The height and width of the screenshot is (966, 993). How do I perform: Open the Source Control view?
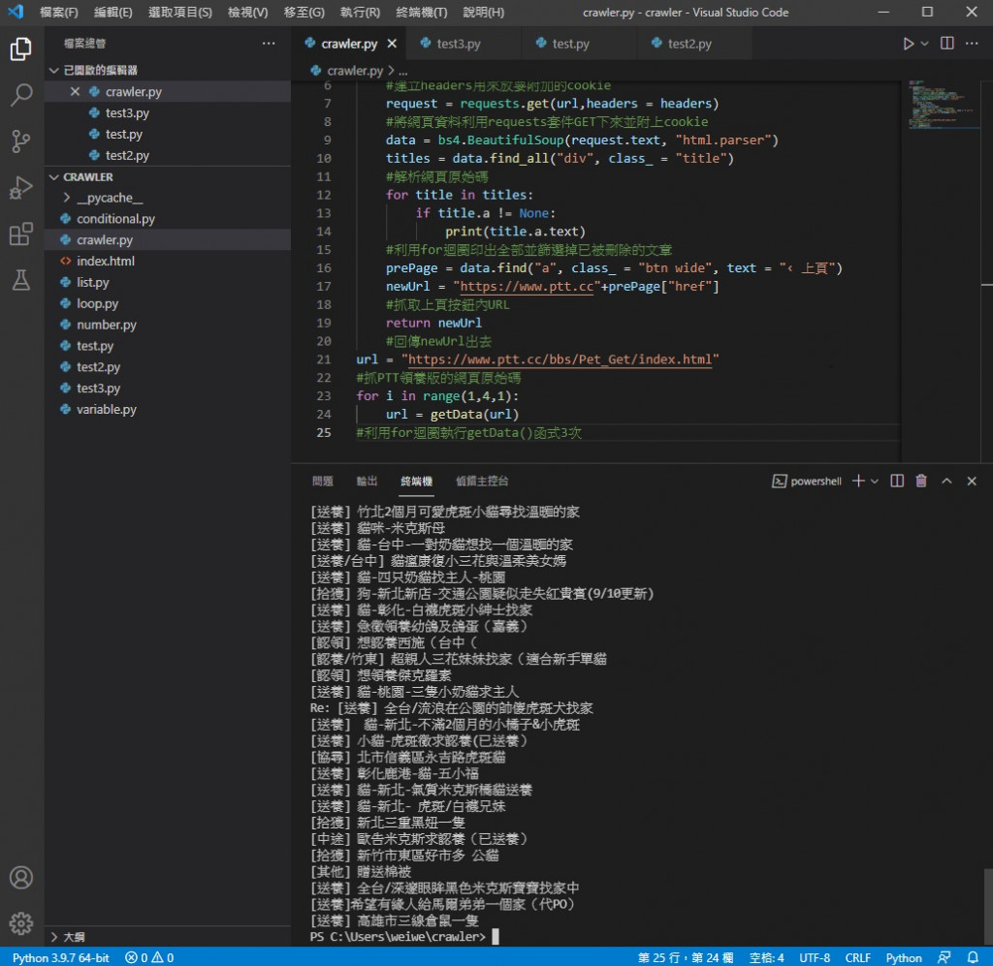(x=21, y=141)
